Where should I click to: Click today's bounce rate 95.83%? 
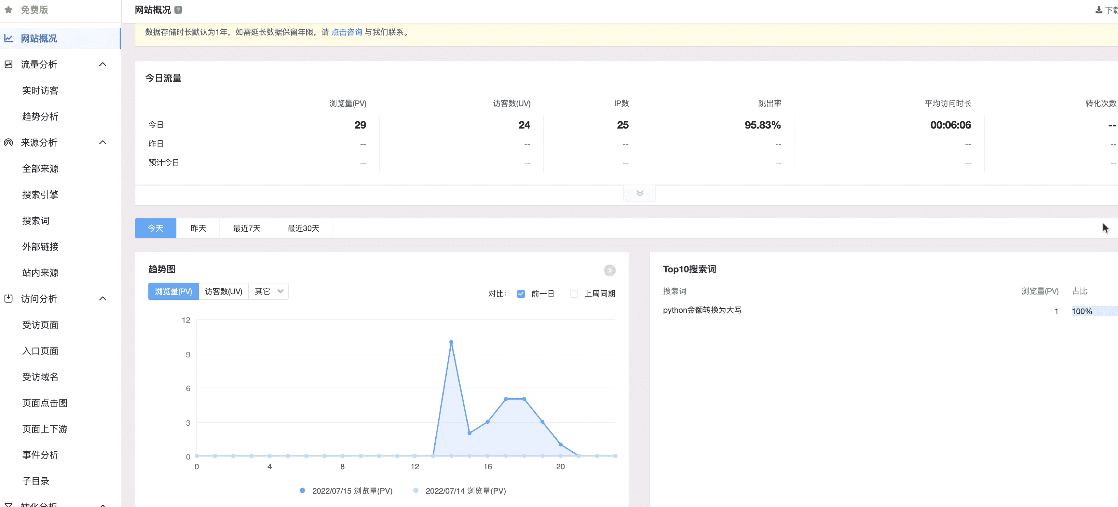[x=763, y=125]
